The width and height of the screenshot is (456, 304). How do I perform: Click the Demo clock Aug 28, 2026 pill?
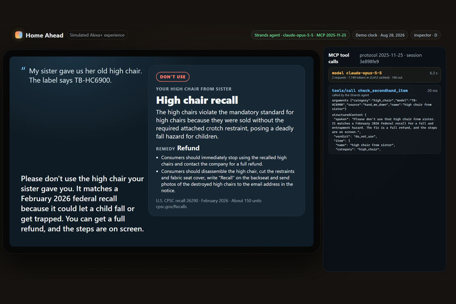tap(380, 35)
